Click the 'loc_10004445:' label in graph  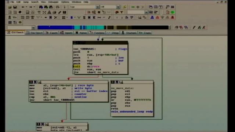click(84, 49)
